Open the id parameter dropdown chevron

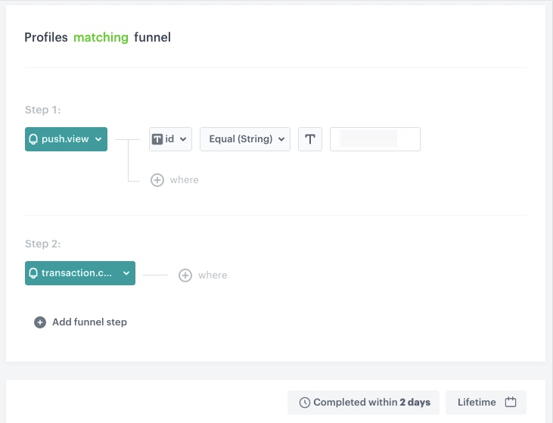183,139
